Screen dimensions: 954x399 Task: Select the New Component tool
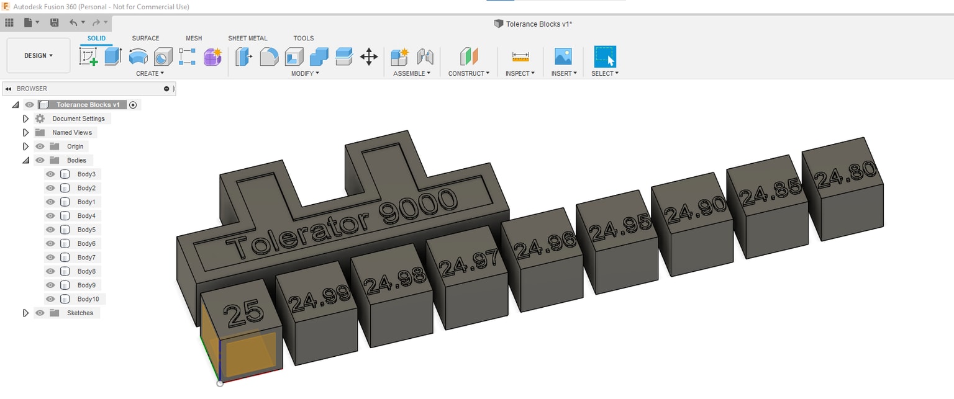[x=399, y=57]
